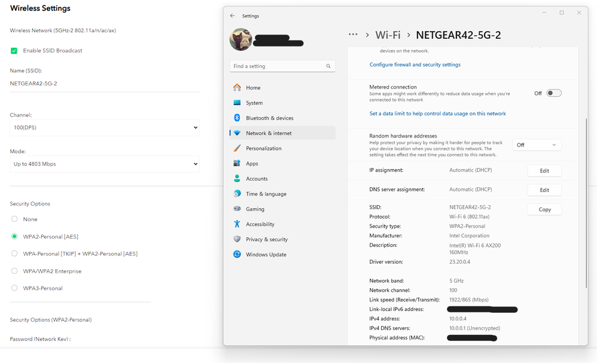The width and height of the screenshot is (597, 363).
Task: Click the user profile avatar picture
Action: click(x=240, y=39)
